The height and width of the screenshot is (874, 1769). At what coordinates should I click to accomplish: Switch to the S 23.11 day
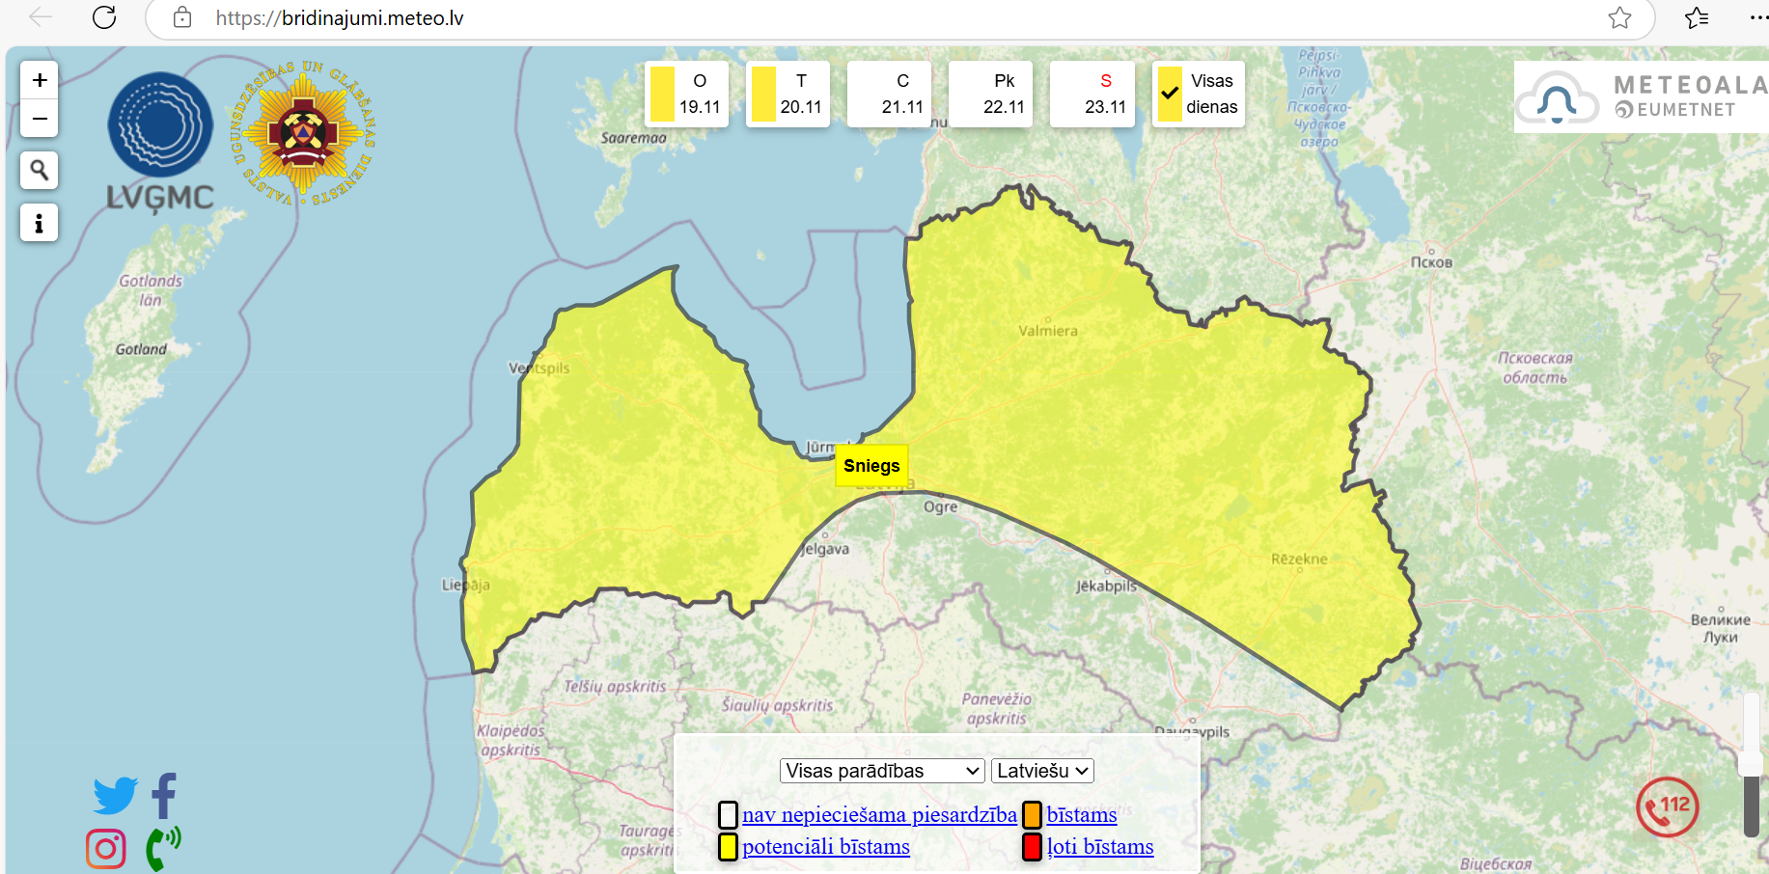coord(1092,94)
